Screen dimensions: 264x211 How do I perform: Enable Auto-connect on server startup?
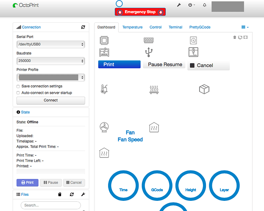(18, 93)
